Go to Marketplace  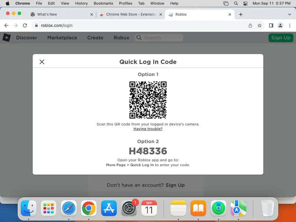[x=62, y=38]
